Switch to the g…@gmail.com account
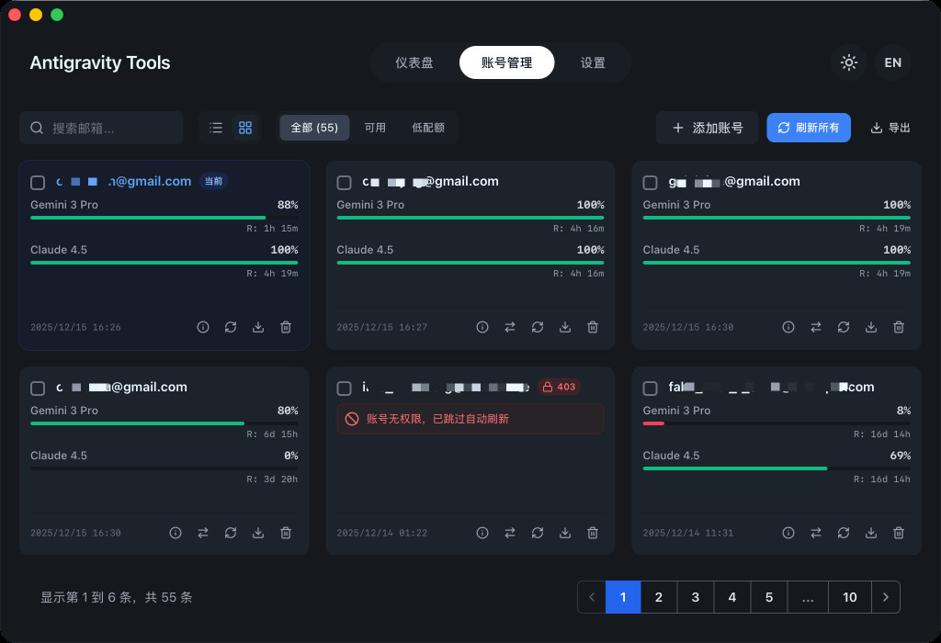This screenshot has width=941, height=643. (x=816, y=327)
